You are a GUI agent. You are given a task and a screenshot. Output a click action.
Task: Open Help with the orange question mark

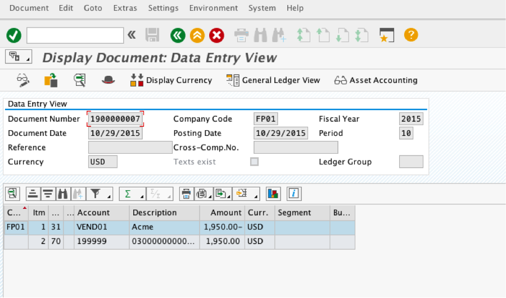(411, 35)
